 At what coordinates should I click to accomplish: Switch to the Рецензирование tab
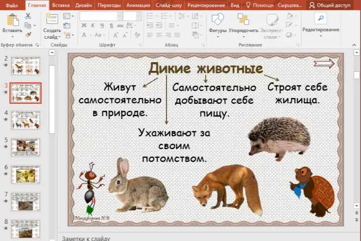(206, 5)
